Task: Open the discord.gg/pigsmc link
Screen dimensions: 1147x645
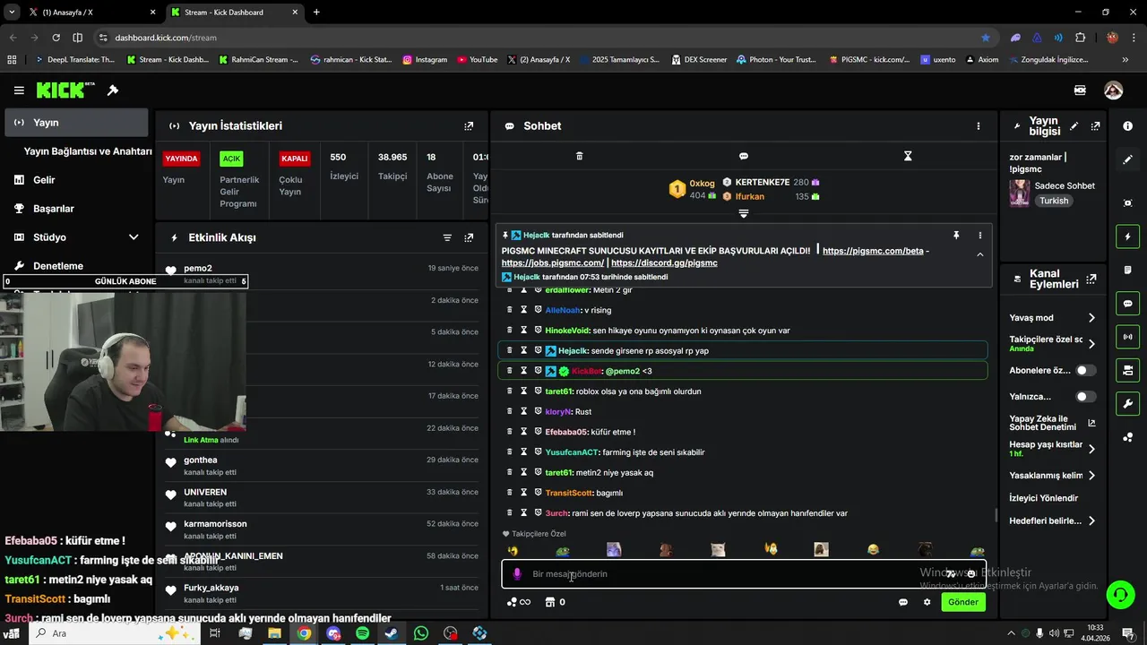Action: point(664,263)
